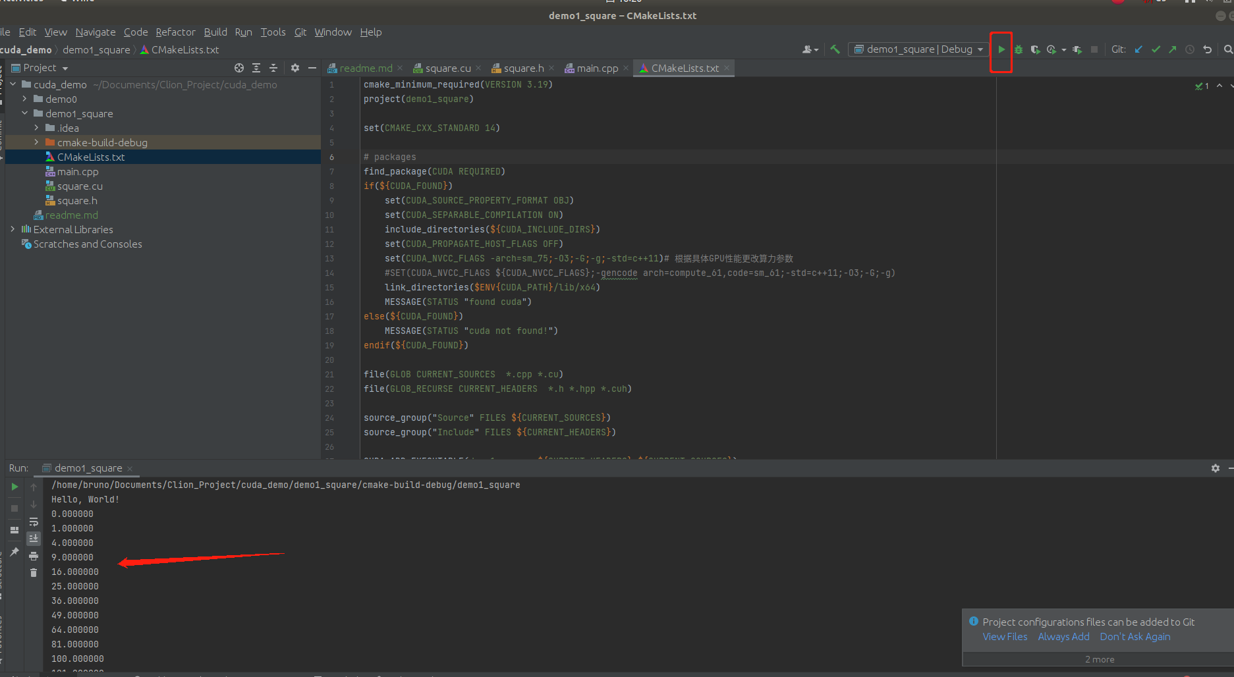Click the locate file target icon in Project panel
Image resolution: width=1234 pixels, height=677 pixels.
click(239, 68)
